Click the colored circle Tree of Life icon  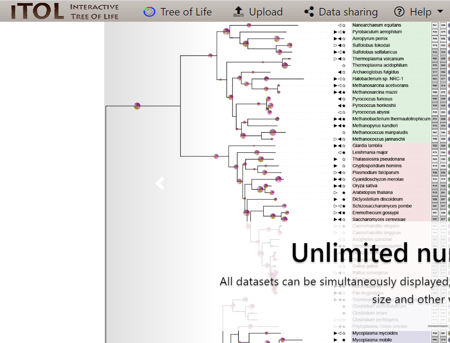click(149, 12)
